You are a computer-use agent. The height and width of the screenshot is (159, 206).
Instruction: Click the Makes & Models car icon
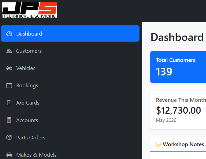click(x=9, y=155)
